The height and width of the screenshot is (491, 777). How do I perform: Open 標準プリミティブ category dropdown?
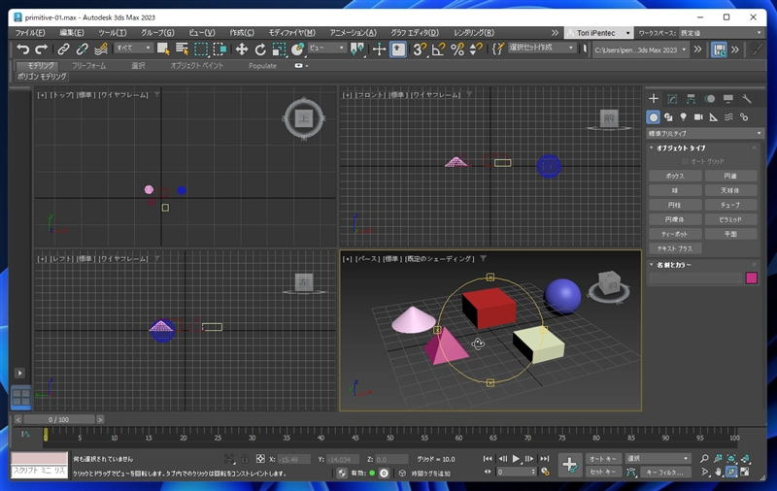coord(705,133)
